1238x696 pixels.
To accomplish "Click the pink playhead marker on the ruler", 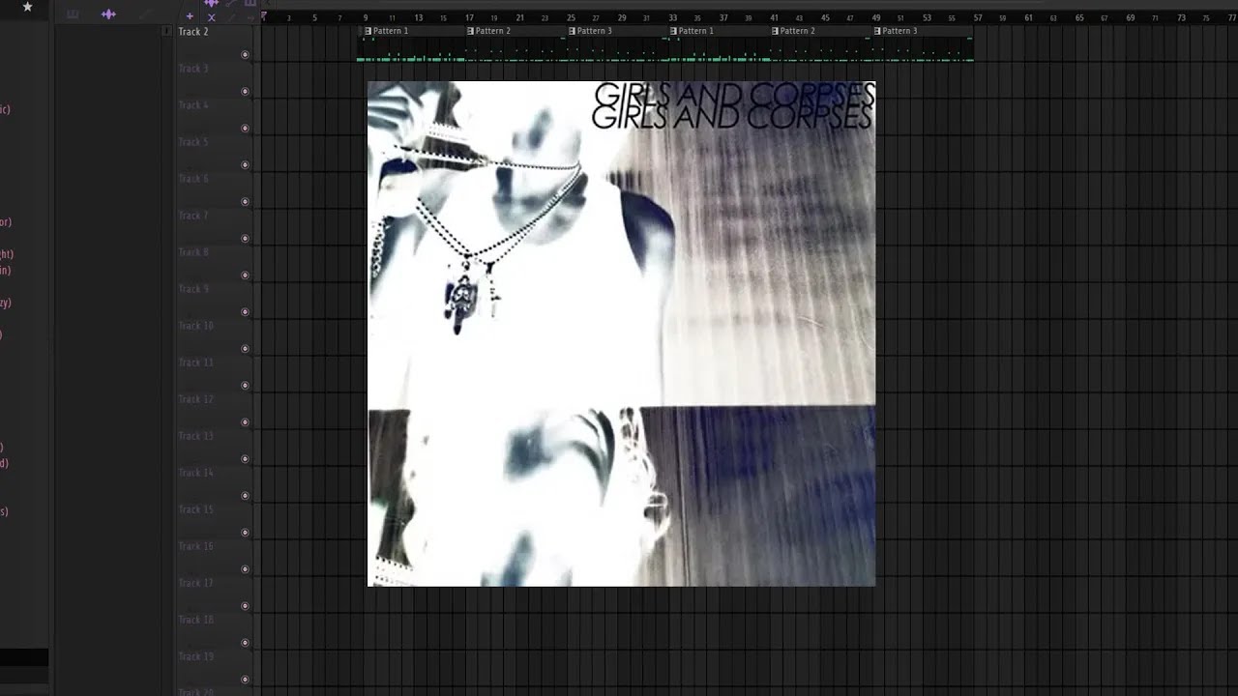I will pos(263,16).
